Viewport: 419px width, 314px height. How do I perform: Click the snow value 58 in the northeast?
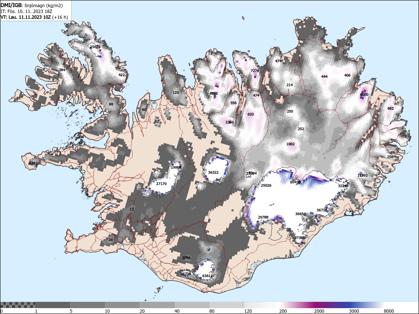click(348, 44)
